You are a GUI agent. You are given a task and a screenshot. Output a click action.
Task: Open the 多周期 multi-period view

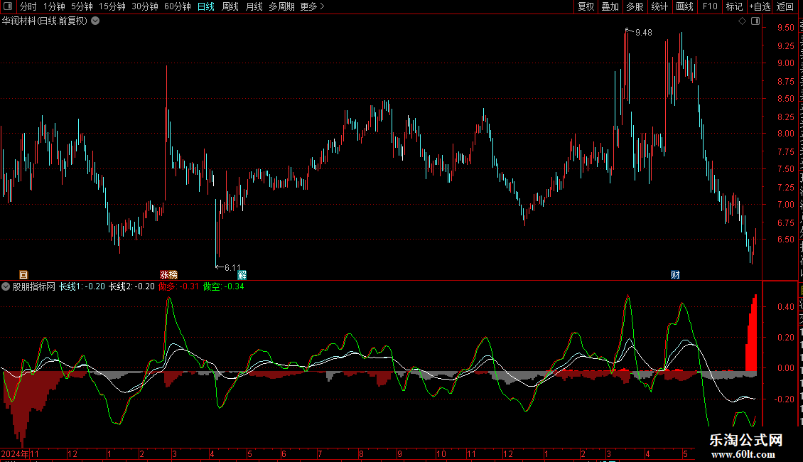(281, 6)
